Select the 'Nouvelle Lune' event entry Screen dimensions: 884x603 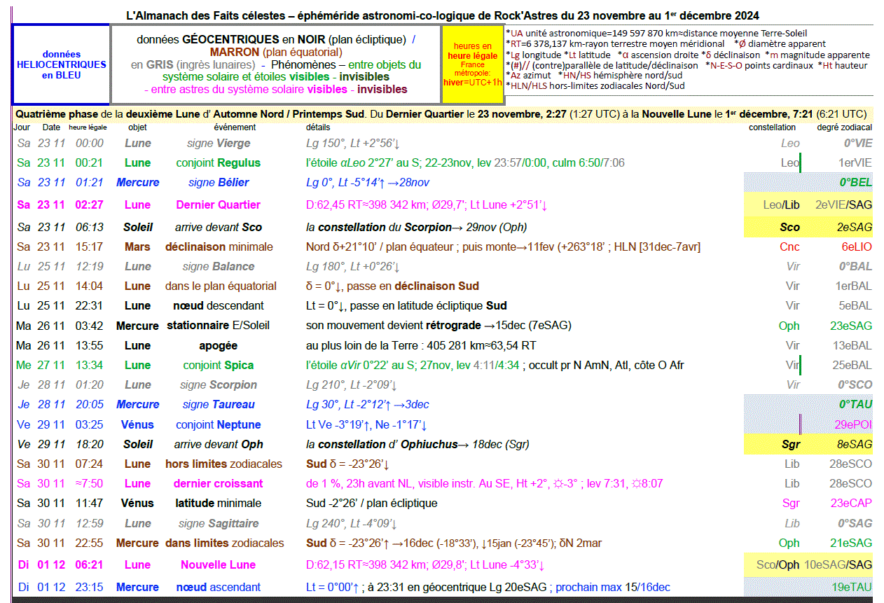218,565
